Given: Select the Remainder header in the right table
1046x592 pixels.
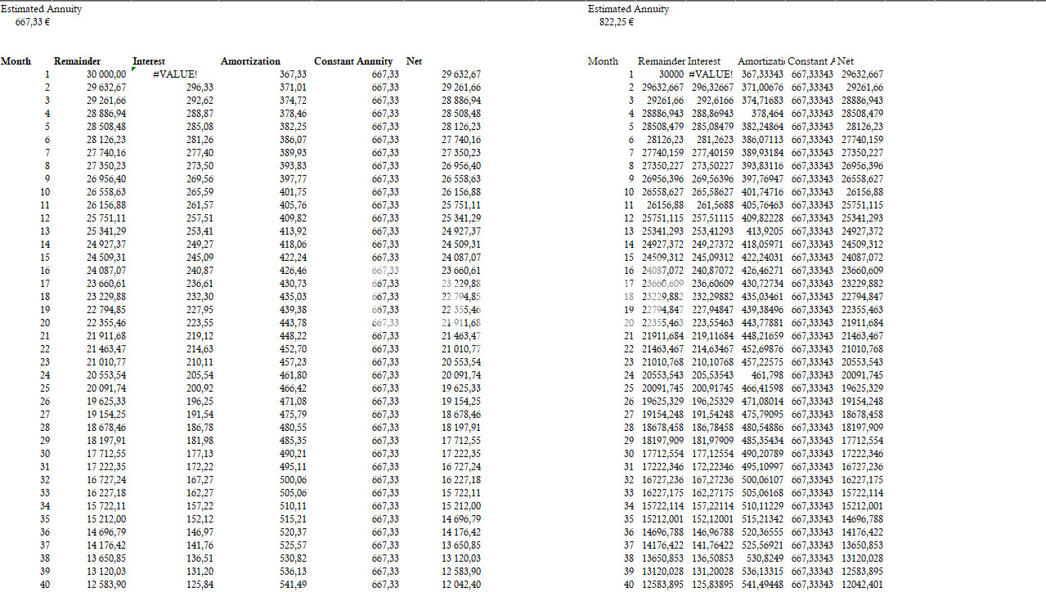Looking at the screenshot, I should pyautogui.click(x=661, y=61).
